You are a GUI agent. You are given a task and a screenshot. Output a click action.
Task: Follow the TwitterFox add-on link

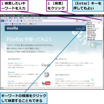point(59,79)
